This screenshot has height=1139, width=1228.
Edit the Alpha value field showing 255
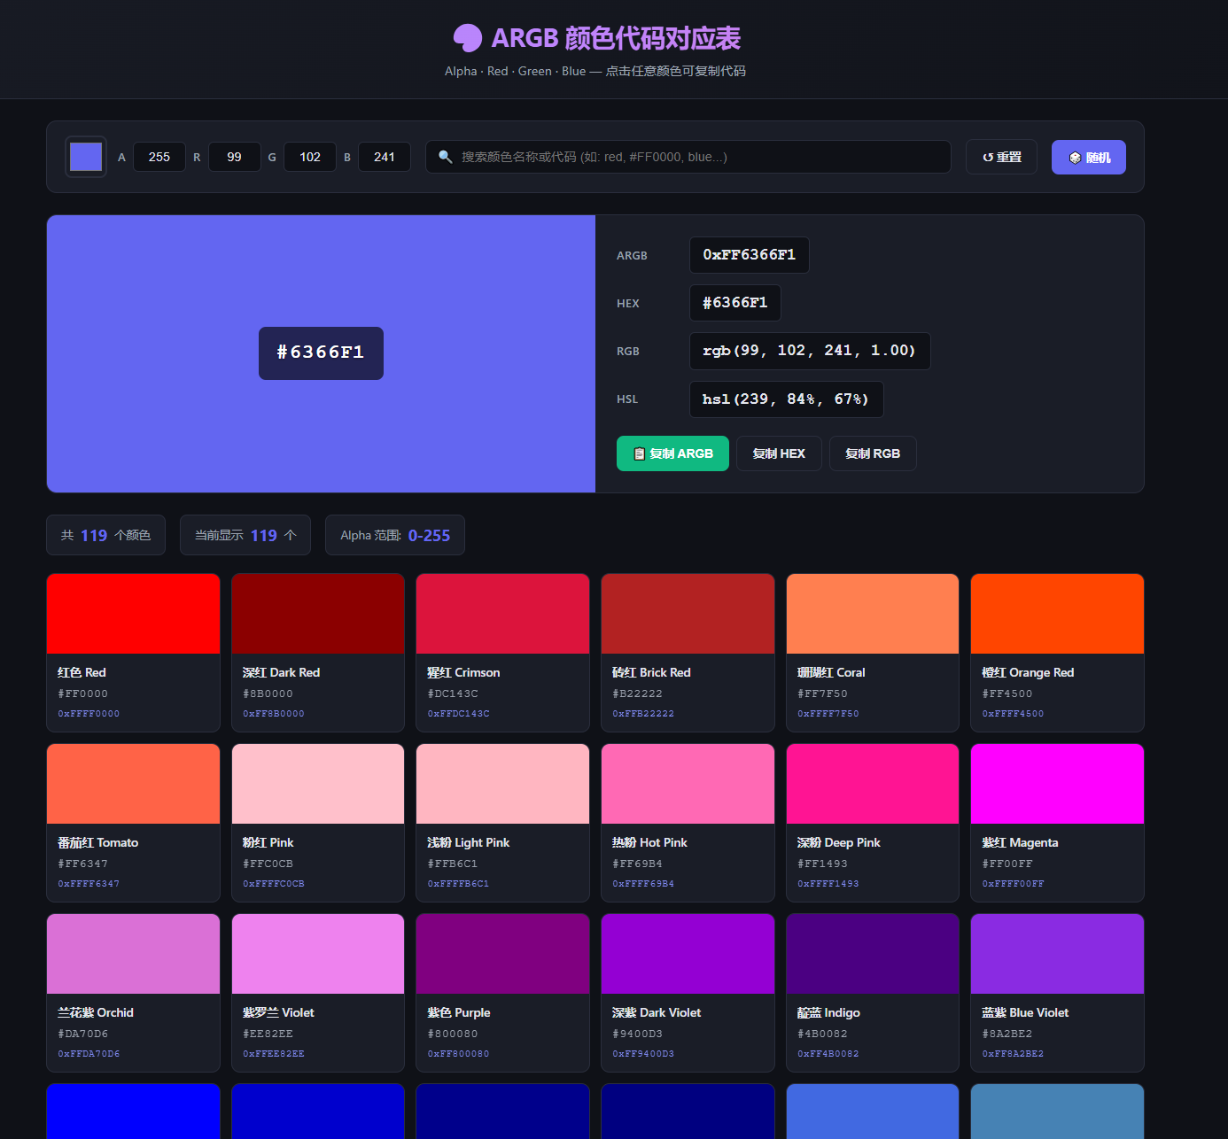click(159, 157)
